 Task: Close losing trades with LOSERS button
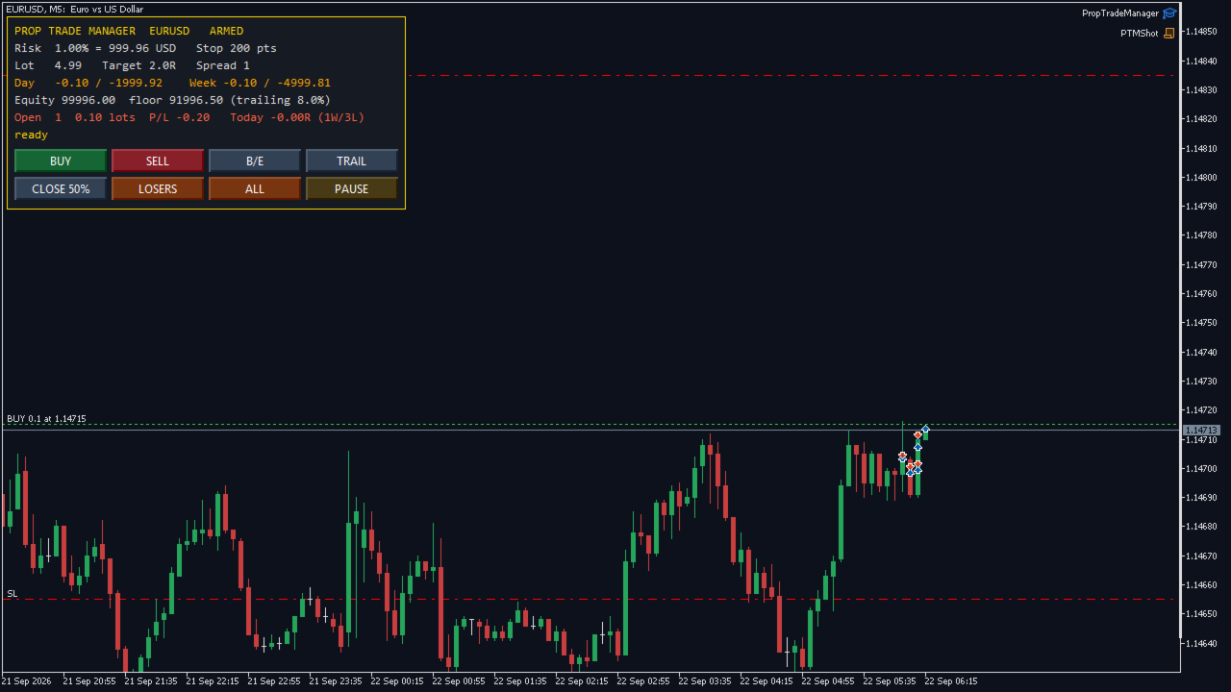[x=158, y=189]
